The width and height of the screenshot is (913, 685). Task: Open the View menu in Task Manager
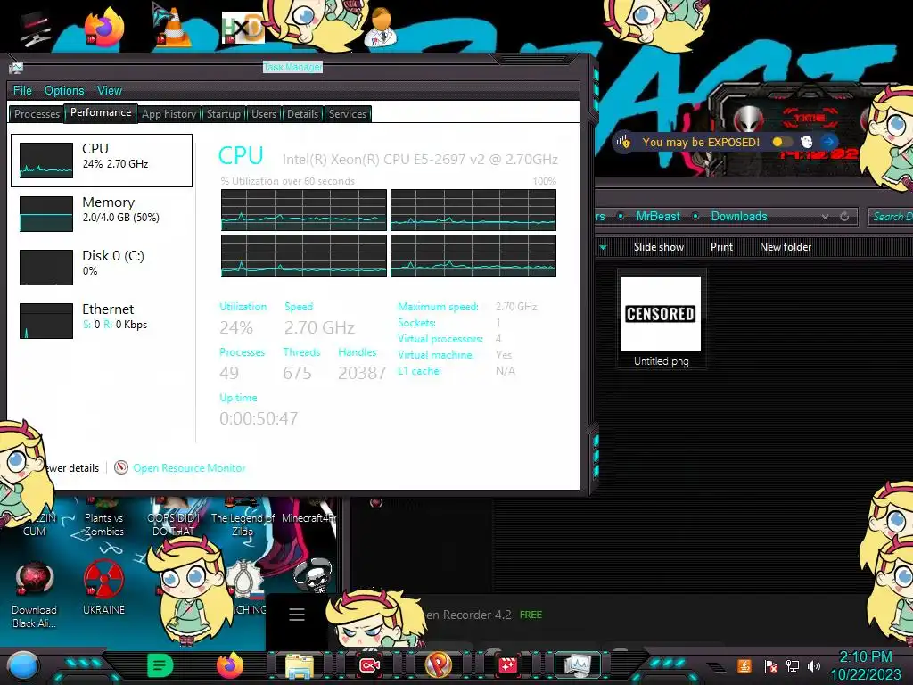coord(110,90)
